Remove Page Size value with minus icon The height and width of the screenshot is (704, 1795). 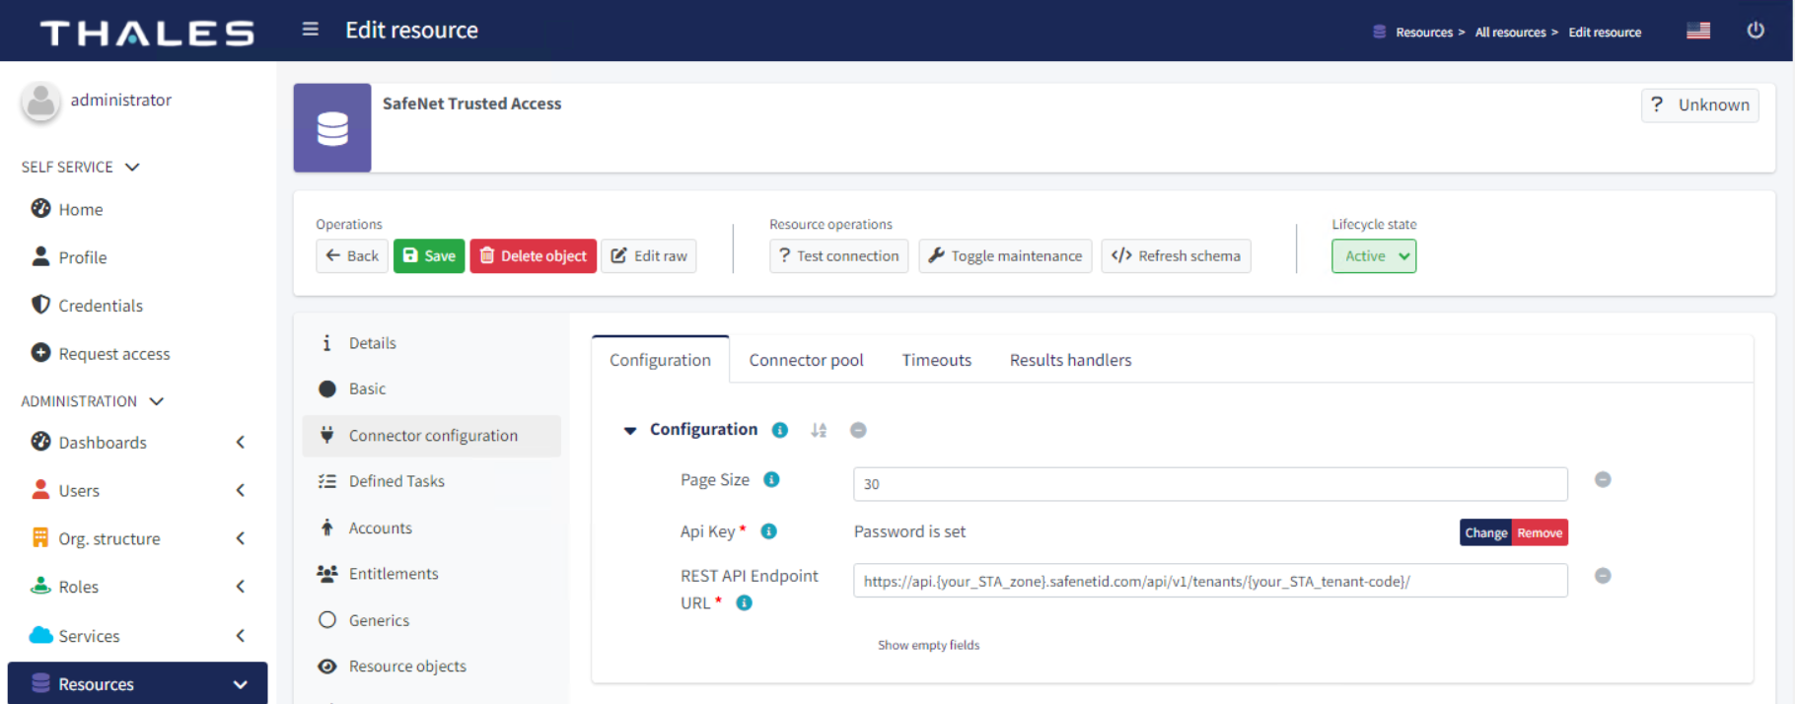click(1603, 479)
